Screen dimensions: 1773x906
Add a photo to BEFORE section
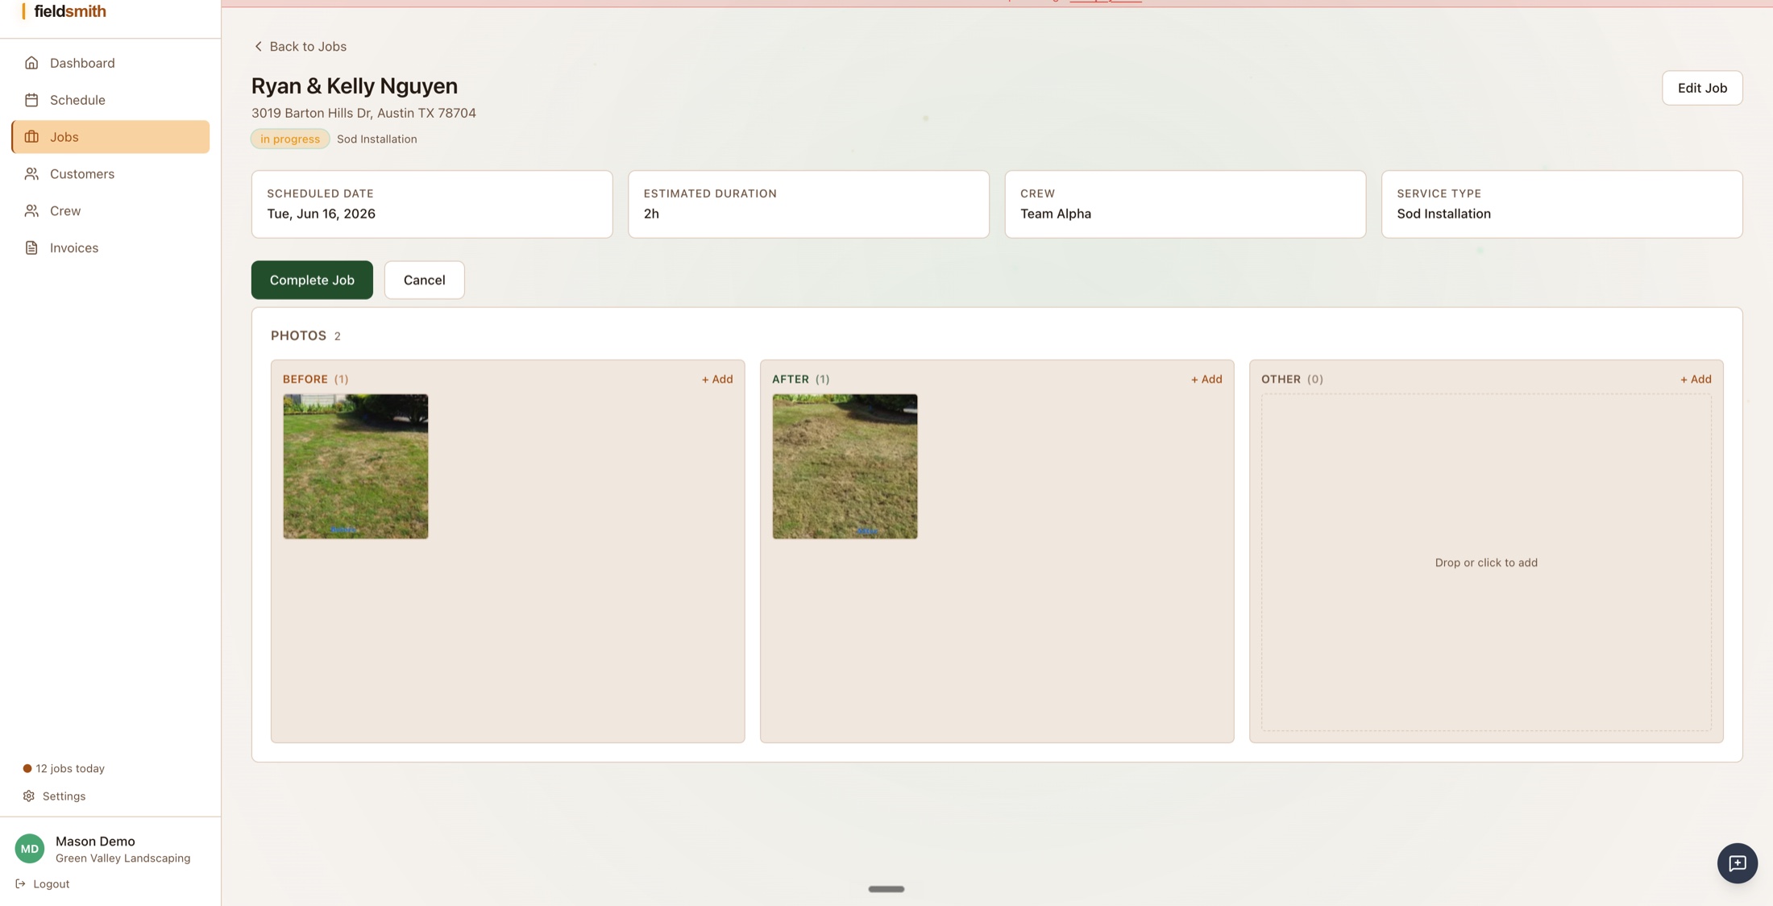[716, 379]
